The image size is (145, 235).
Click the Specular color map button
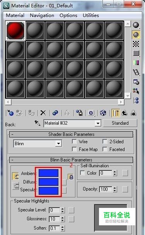coord(64,190)
